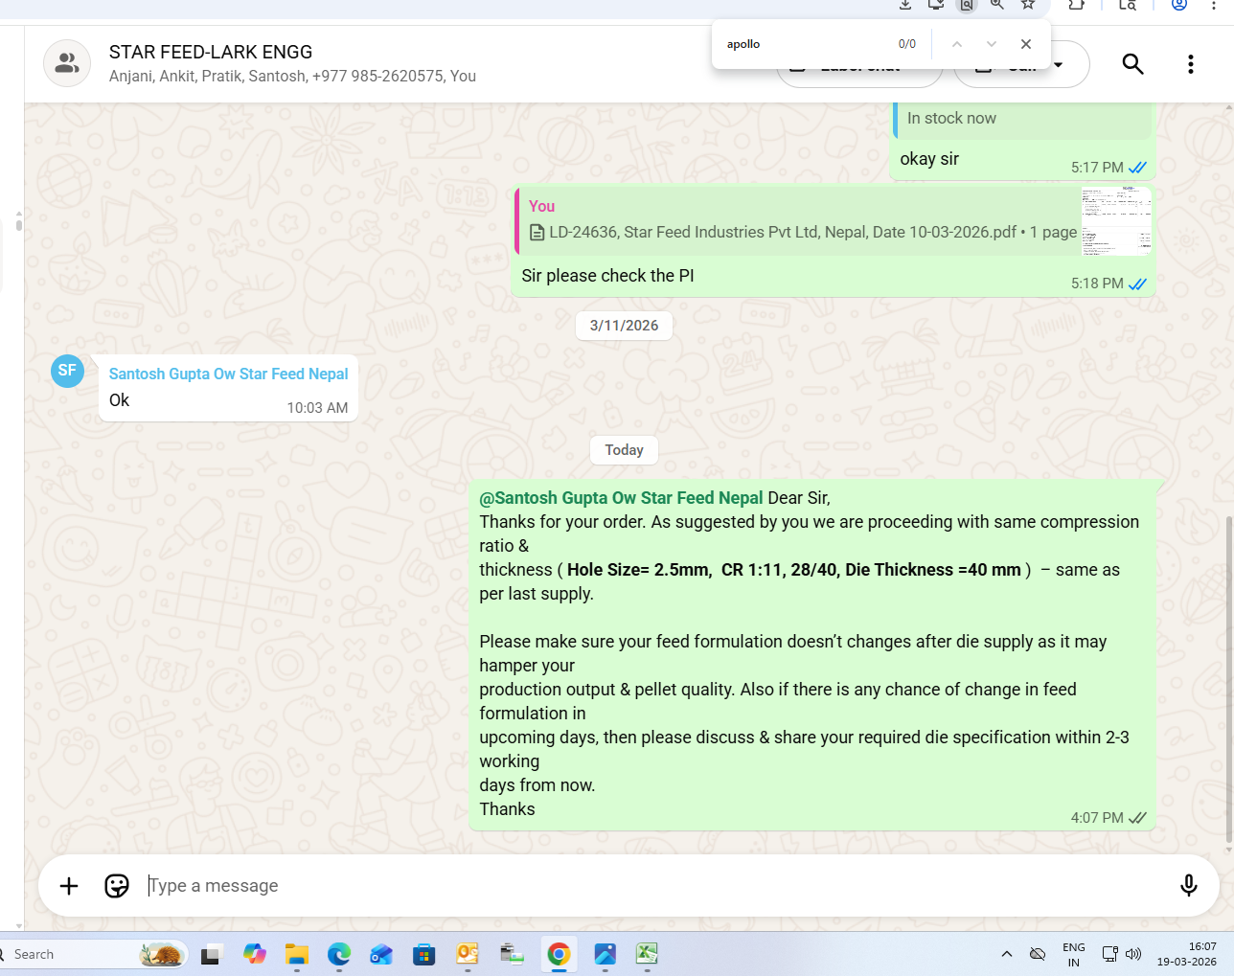Click the chat search magnifier icon

click(1132, 64)
